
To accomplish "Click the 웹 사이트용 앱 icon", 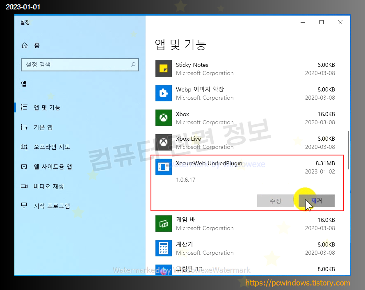I will (24, 167).
